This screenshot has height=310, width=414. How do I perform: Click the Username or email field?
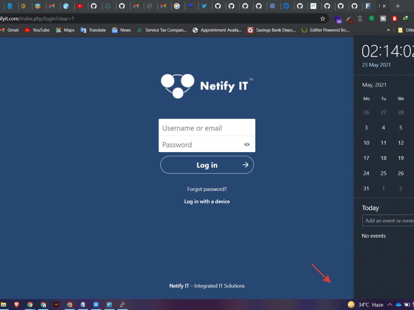coord(207,128)
